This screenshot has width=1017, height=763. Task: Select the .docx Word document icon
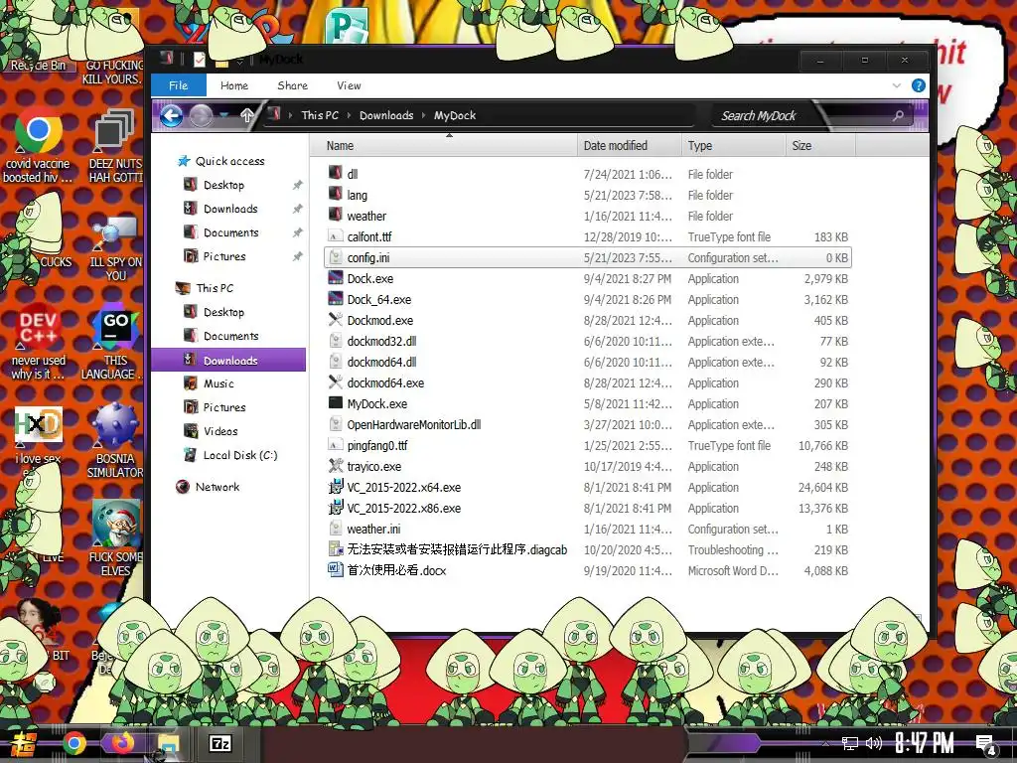coord(336,569)
